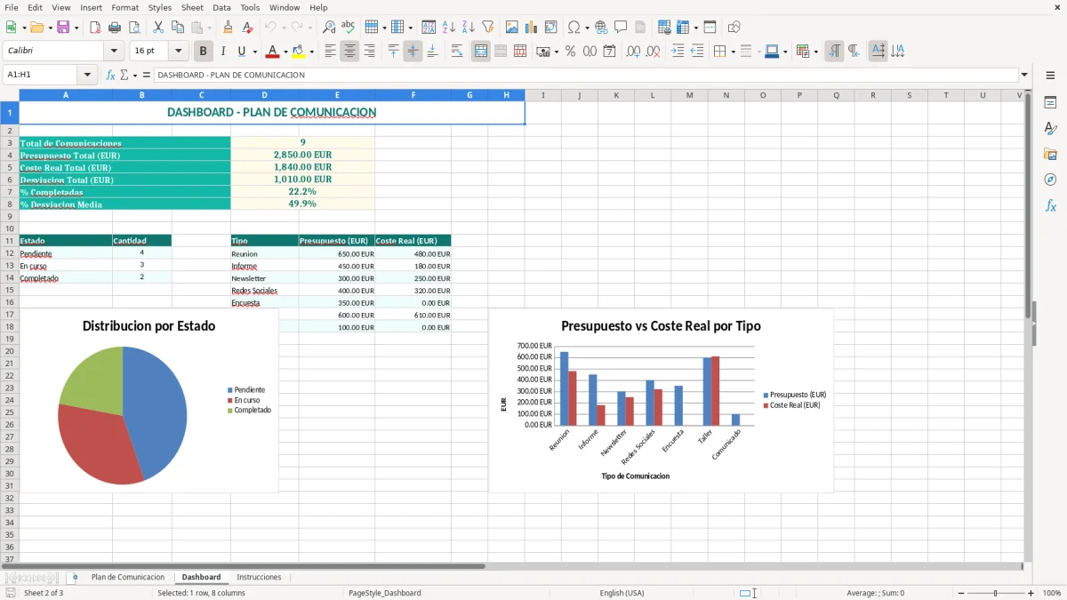The image size is (1067, 600).
Task: Open the background color dropdown arrow
Action: pyautogui.click(x=311, y=52)
